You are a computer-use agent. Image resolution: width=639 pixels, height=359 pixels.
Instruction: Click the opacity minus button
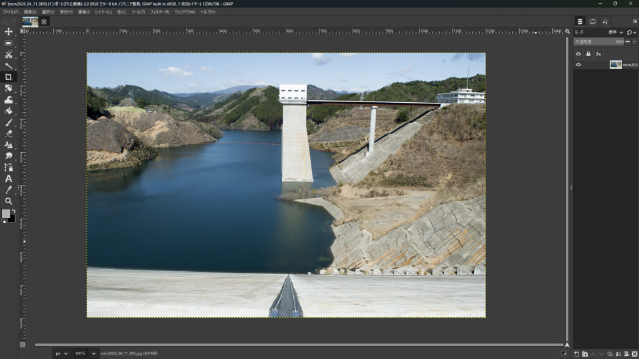coord(628,42)
